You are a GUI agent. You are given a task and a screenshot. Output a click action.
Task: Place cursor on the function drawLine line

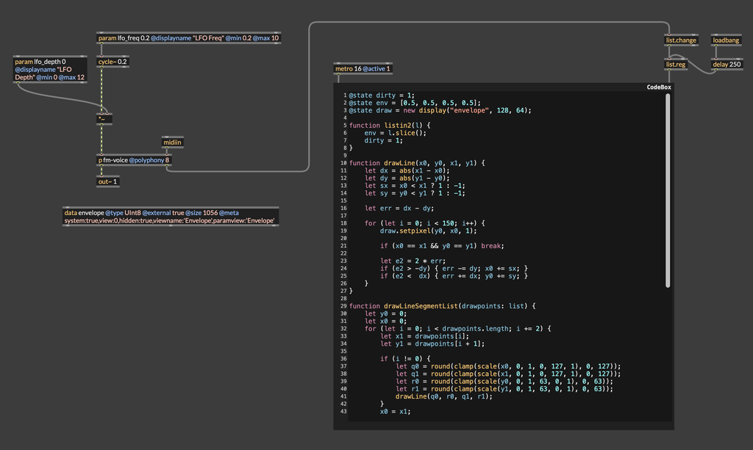pyautogui.click(x=417, y=163)
